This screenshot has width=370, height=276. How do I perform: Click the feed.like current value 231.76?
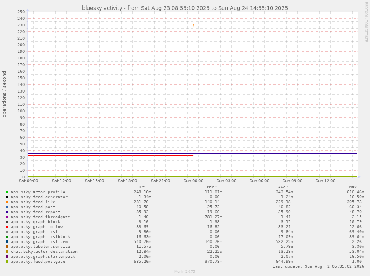(141, 202)
